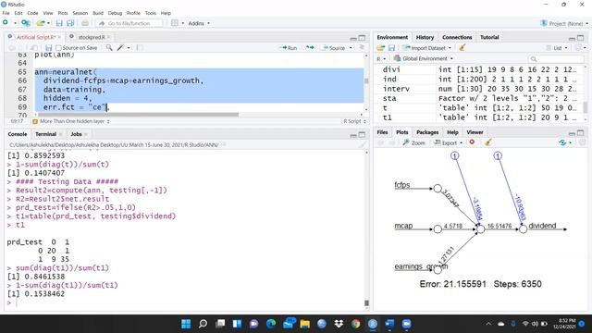Load workspace using Environment folder icon
This screenshot has width=592, height=333.
click(380, 48)
